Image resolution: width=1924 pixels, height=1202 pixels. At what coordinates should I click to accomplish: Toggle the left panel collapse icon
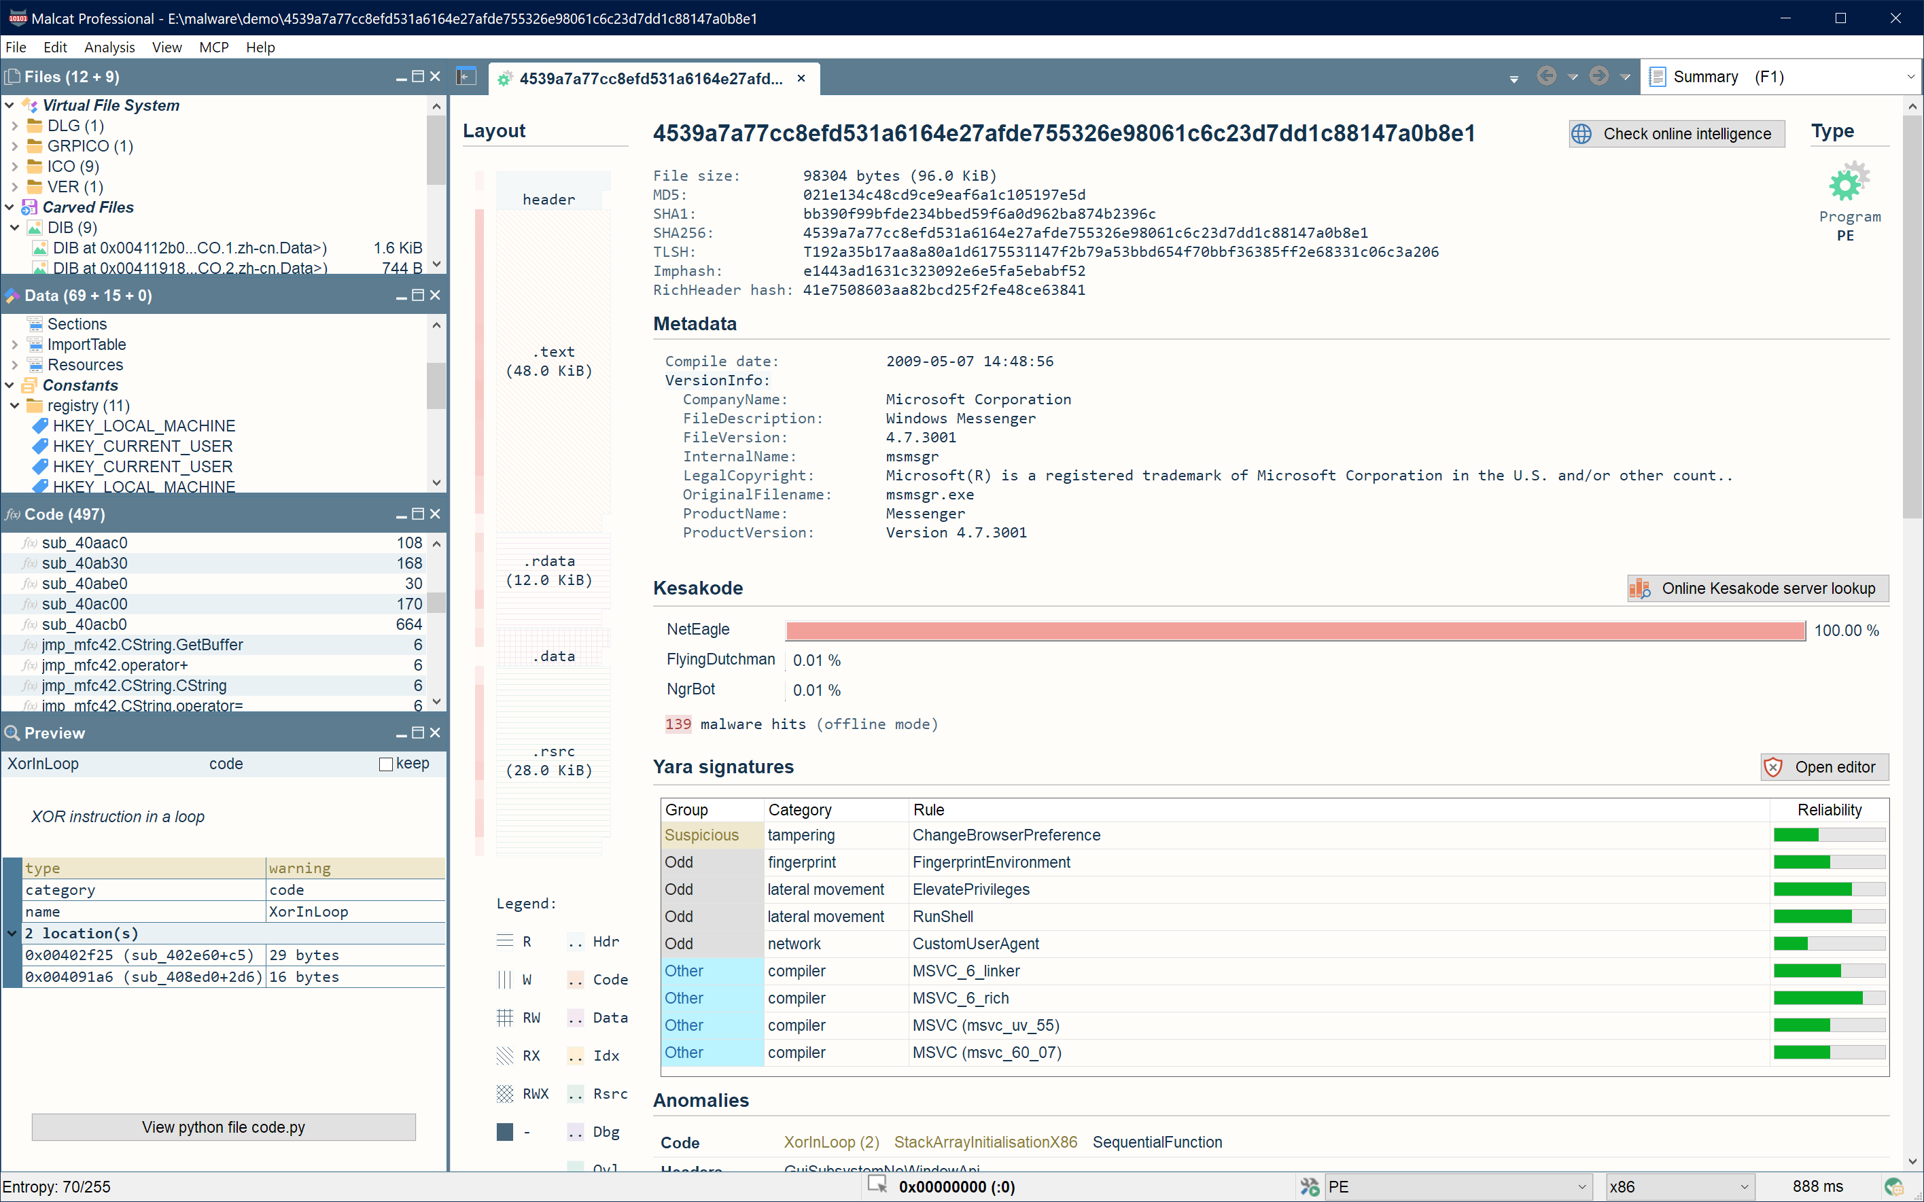tap(466, 77)
